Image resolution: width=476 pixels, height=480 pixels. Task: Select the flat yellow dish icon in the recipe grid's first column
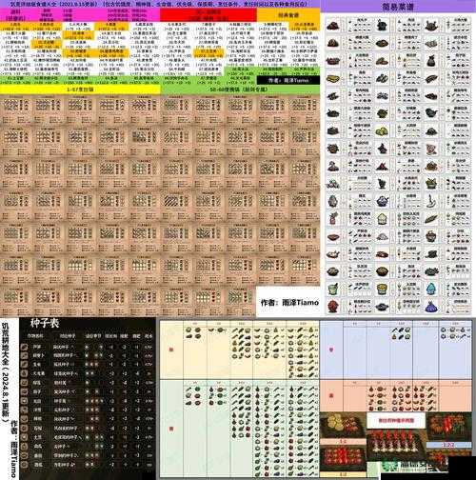pos(333,78)
